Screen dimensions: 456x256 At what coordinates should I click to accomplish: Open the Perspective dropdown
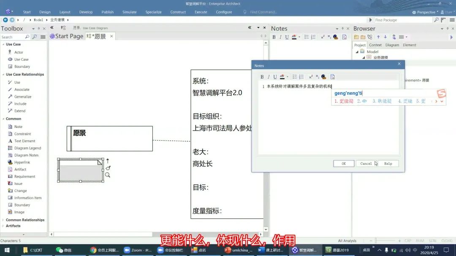point(425,12)
